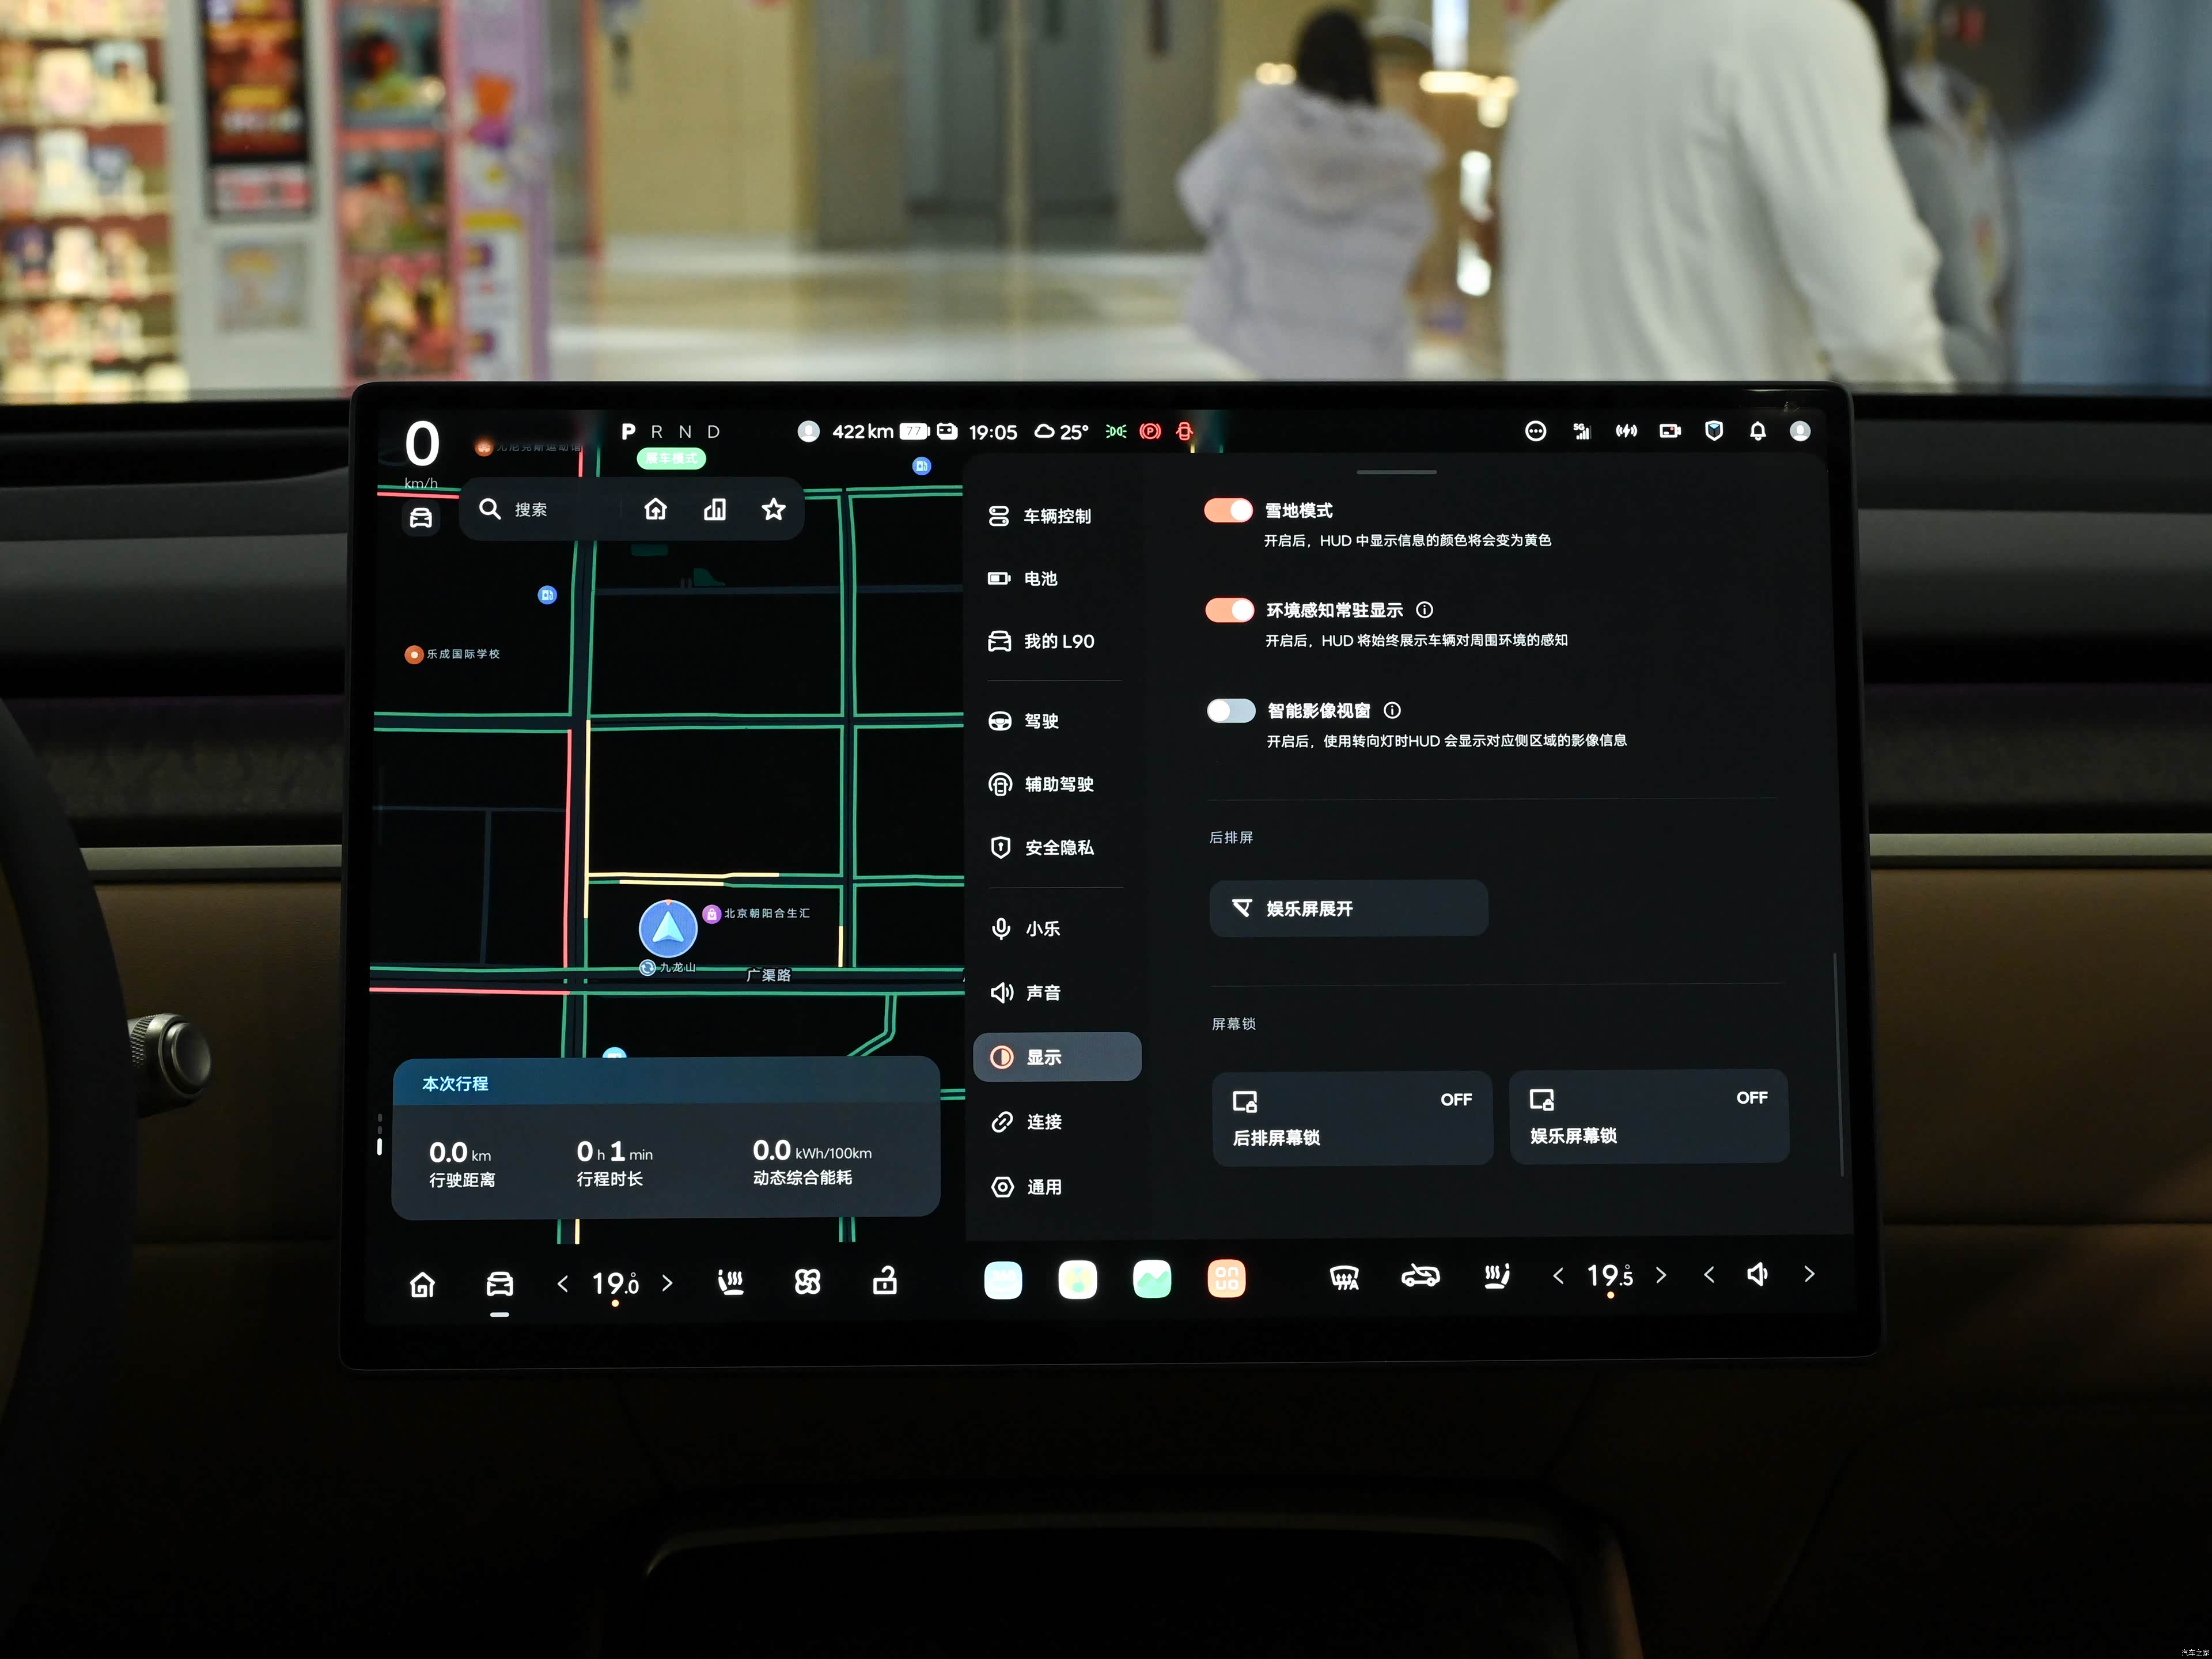This screenshot has height=1659, width=2212.
Task: Open the orange app grid icon
Action: [x=1226, y=1279]
